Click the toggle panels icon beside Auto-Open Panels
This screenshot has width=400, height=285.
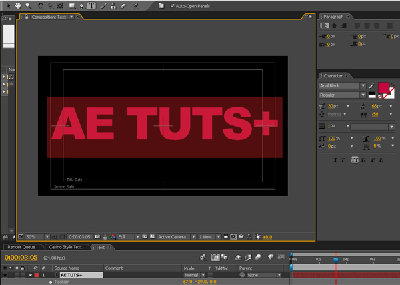[x=161, y=5]
